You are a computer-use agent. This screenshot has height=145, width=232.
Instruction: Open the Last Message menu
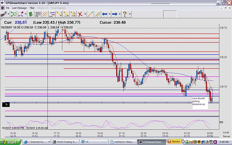click(x=19, y=8)
